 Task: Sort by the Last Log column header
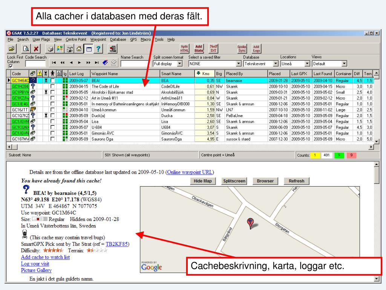tap(79, 74)
